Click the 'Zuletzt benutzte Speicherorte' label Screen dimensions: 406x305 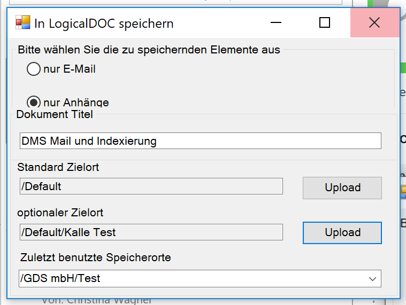[96, 257]
